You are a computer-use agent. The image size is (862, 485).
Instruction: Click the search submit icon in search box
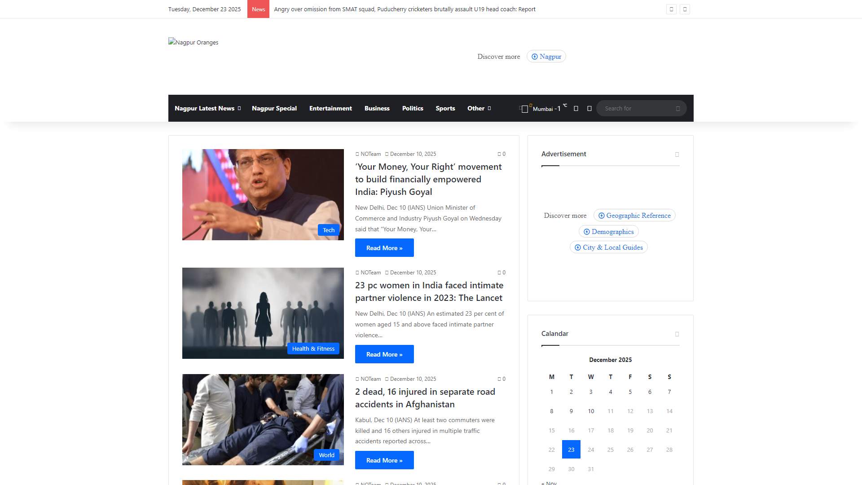(677, 109)
